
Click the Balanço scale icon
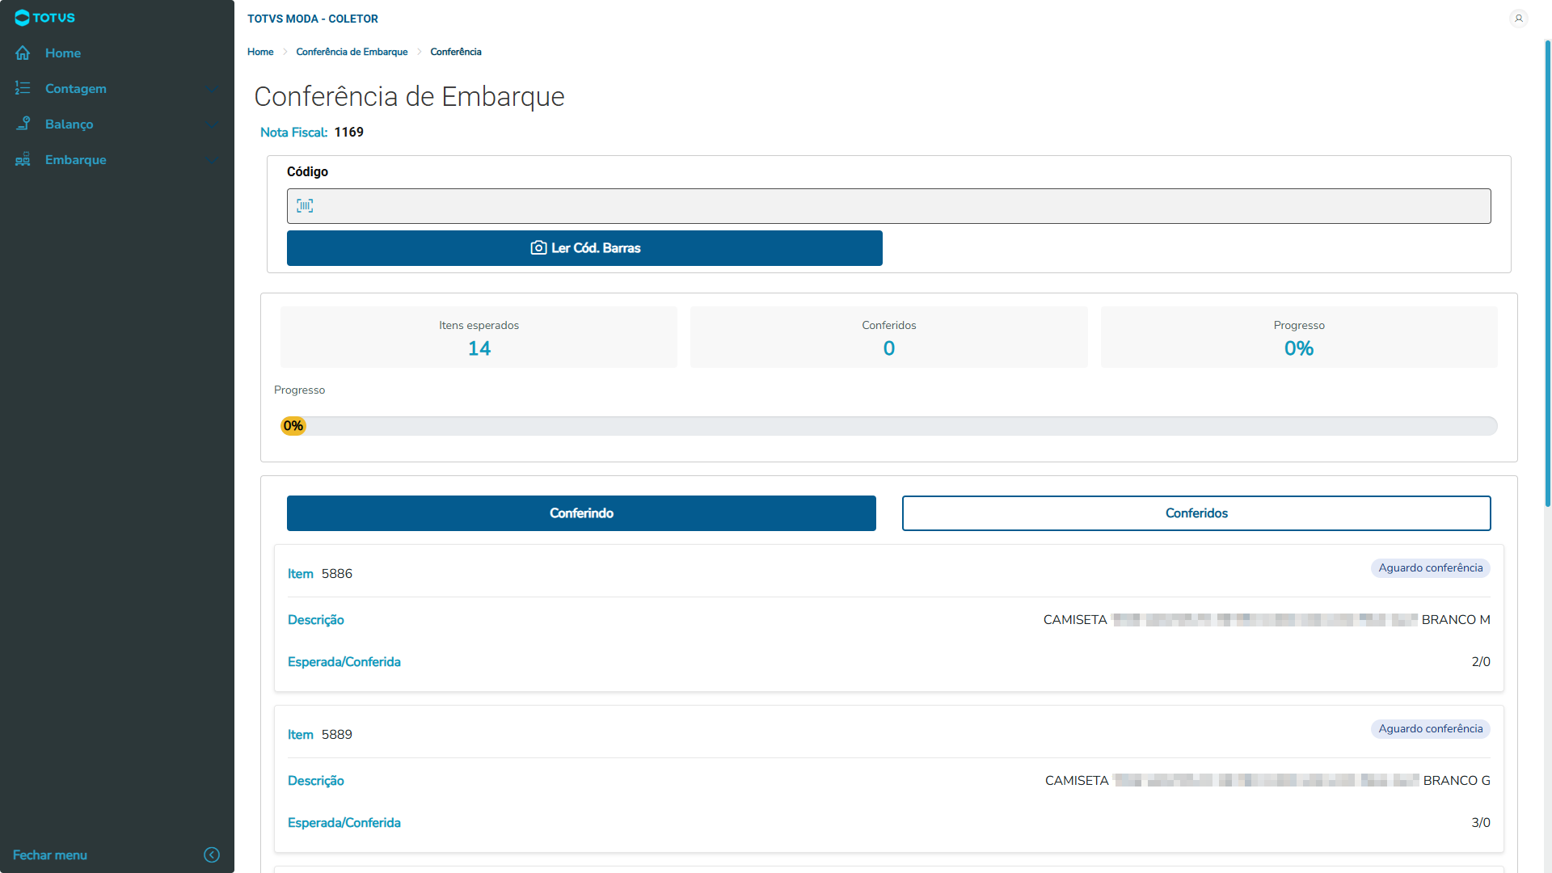click(23, 124)
